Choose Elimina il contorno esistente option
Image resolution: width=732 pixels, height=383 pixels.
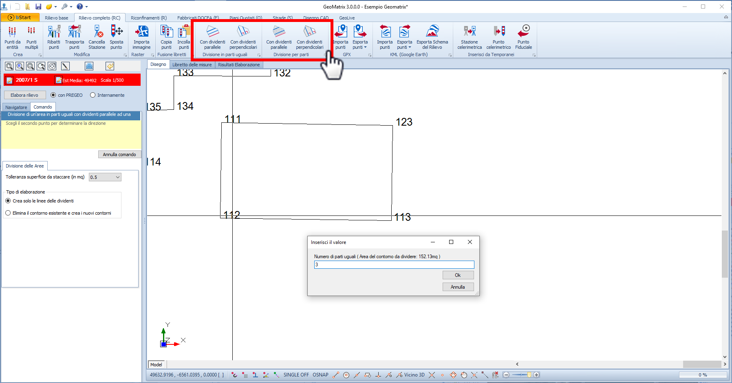[8, 213]
